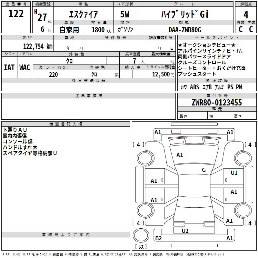Click the lot number 122

(16, 14)
